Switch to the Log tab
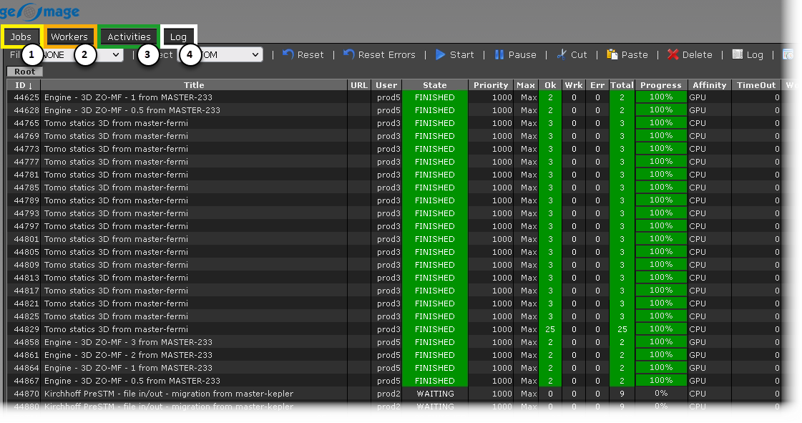This screenshot has height=423, width=802. 179,36
